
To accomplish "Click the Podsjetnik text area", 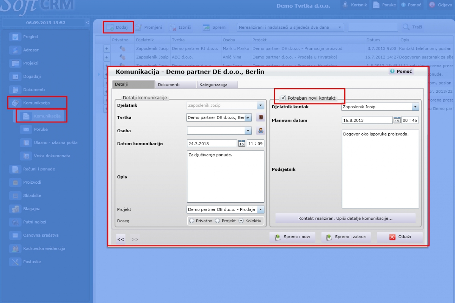I will click(x=380, y=169).
